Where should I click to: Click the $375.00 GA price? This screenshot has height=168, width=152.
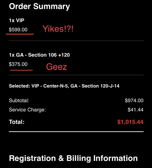click(x=18, y=64)
